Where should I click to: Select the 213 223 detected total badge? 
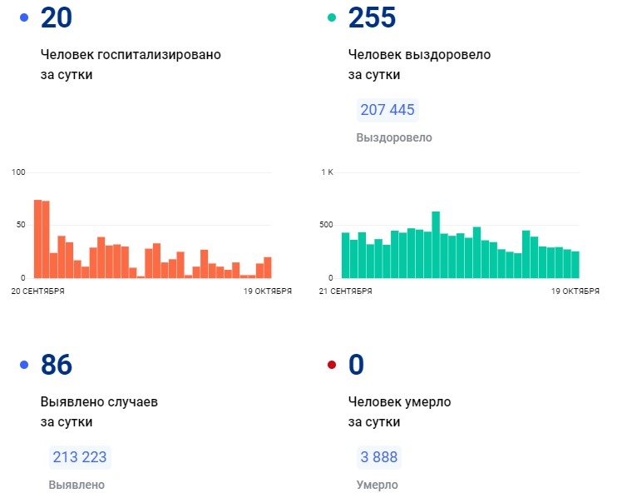click(79, 457)
